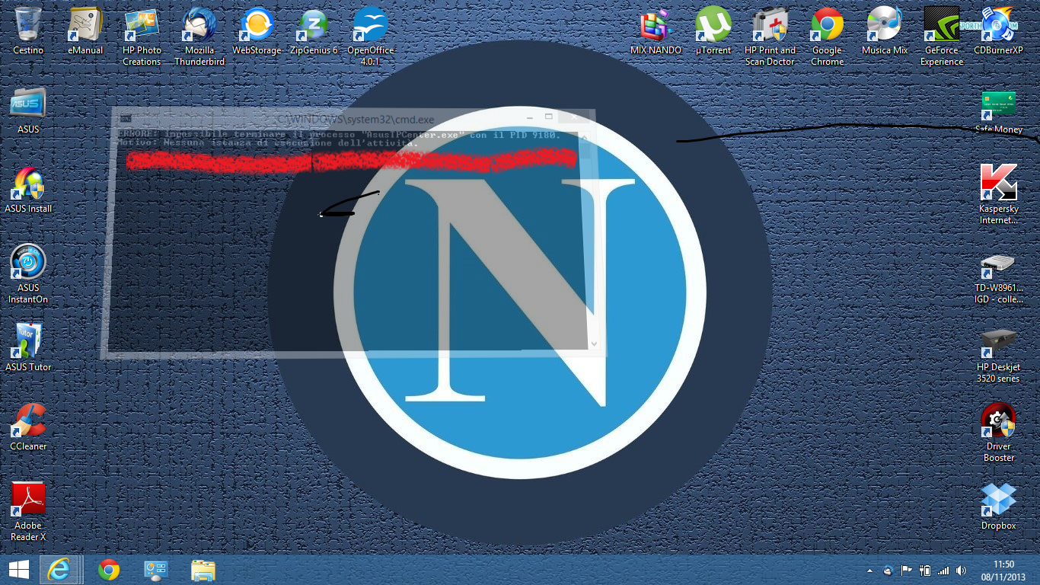This screenshot has height=585, width=1040.
Task: Open the Windows Start button
Action: coord(19,570)
